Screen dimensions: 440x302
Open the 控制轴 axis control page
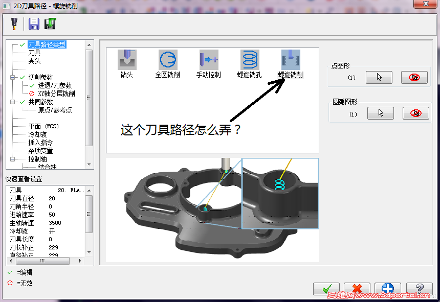click(37, 159)
